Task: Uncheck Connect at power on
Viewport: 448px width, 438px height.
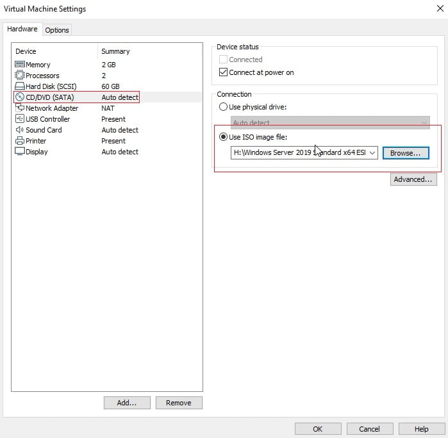Action: pyautogui.click(x=223, y=72)
